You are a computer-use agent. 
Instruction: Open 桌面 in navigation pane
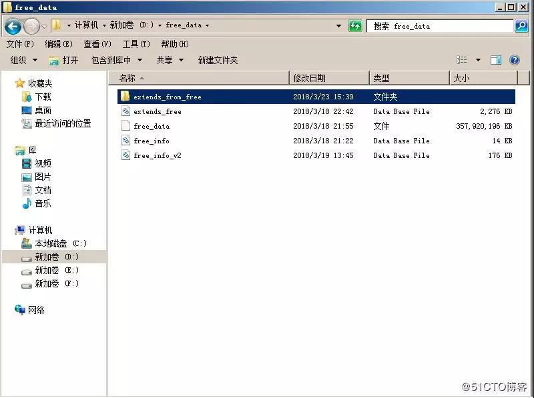click(43, 110)
